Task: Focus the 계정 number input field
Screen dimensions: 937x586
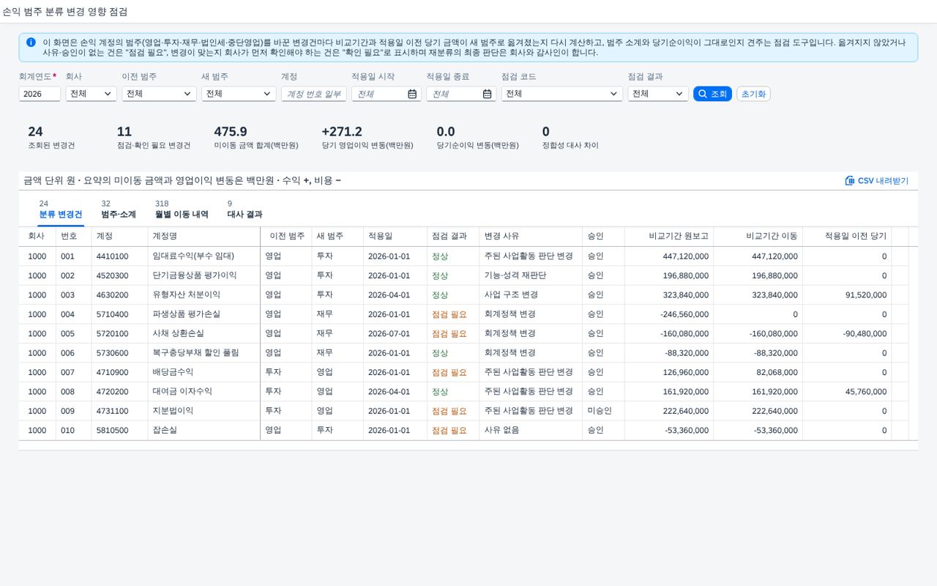Action: (313, 94)
